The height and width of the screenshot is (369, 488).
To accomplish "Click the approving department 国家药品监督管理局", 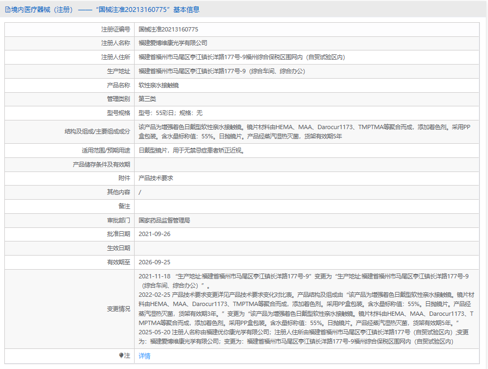I will pos(164,220).
